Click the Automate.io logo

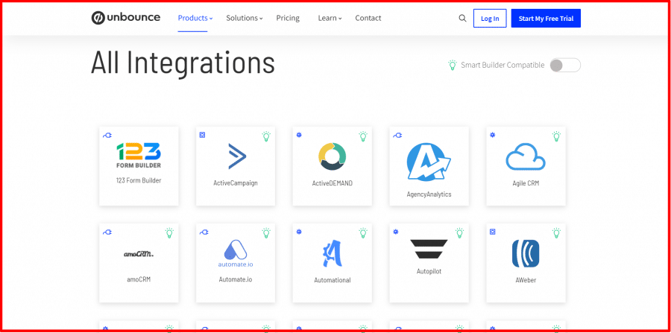[x=236, y=254]
